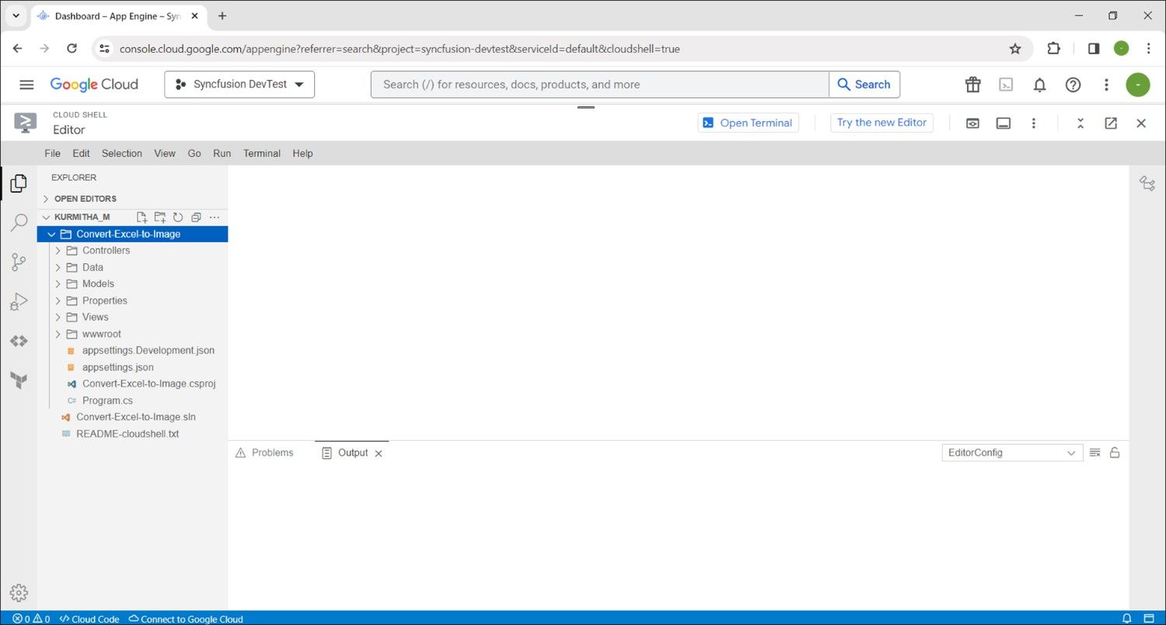This screenshot has height=625, width=1166.
Task: Open the Source Control view icon
Action: pyautogui.click(x=19, y=262)
